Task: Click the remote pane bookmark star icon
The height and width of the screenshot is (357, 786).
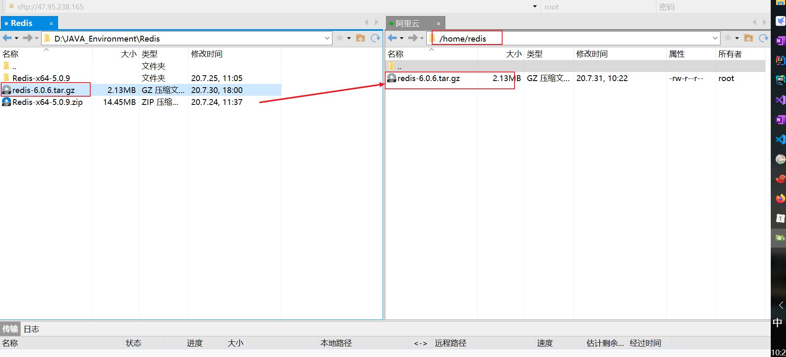Action: [x=728, y=38]
